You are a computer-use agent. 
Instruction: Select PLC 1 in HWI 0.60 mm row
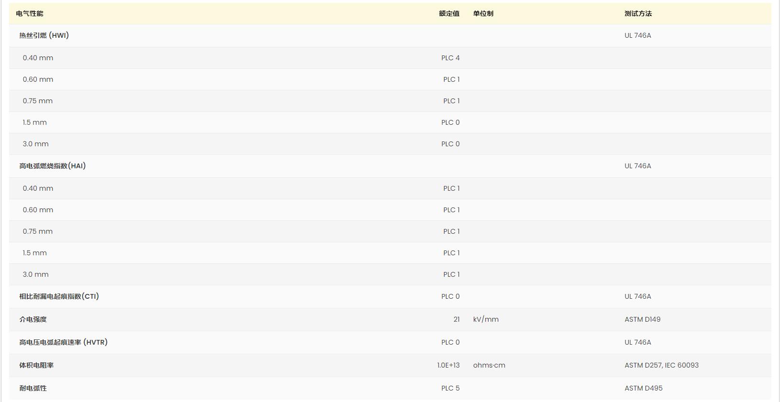click(451, 79)
